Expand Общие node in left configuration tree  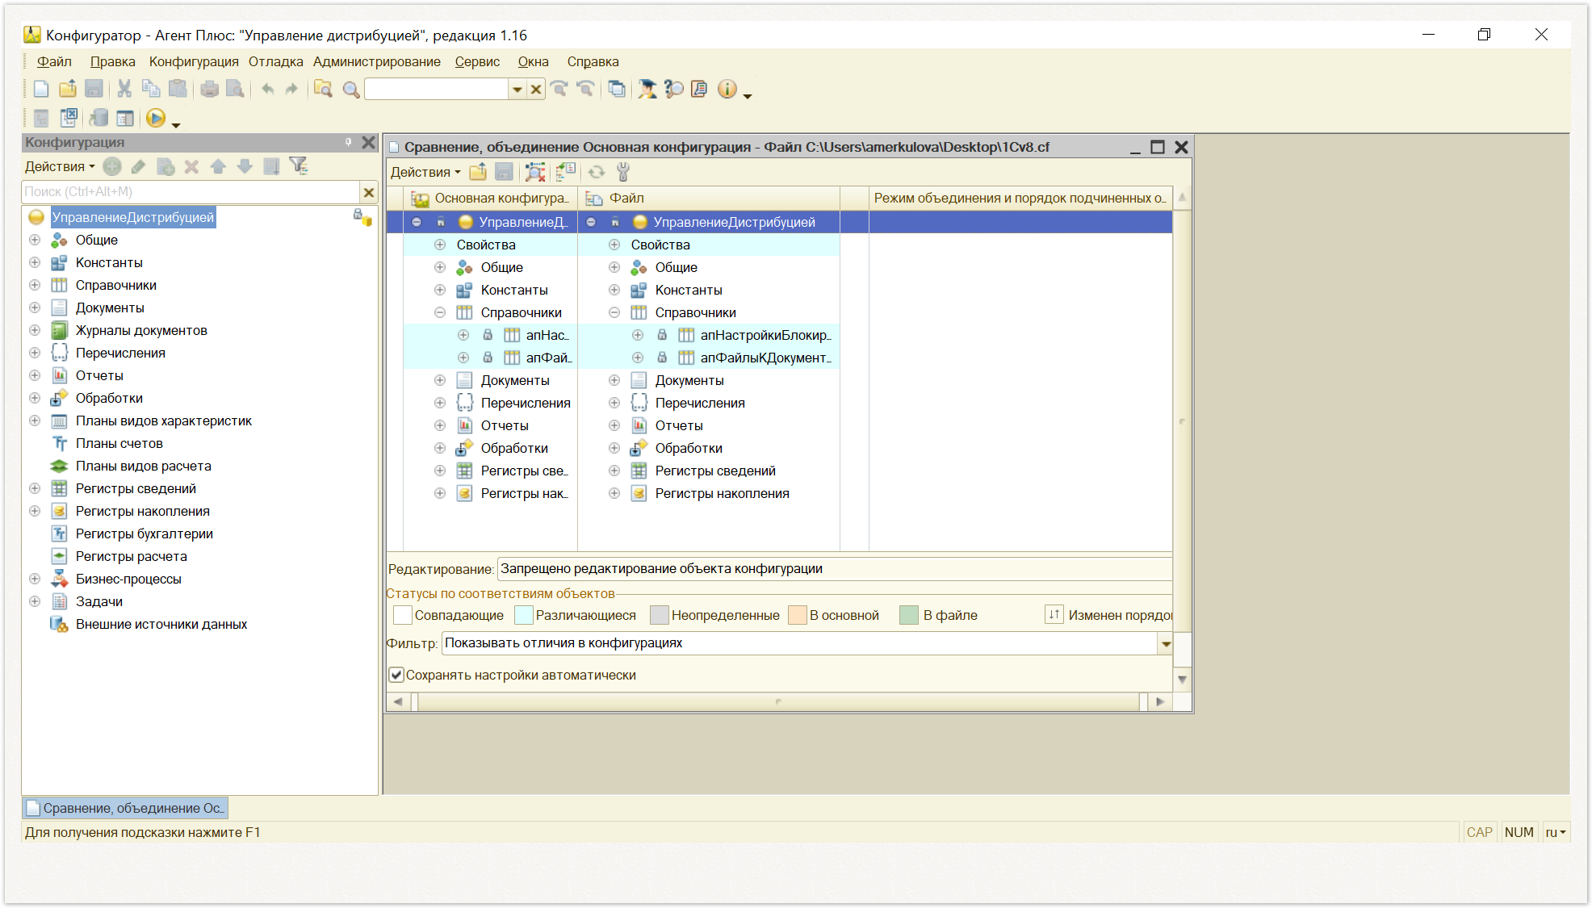35,240
